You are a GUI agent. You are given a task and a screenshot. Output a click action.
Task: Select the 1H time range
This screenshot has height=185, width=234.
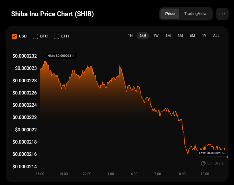click(130, 36)
